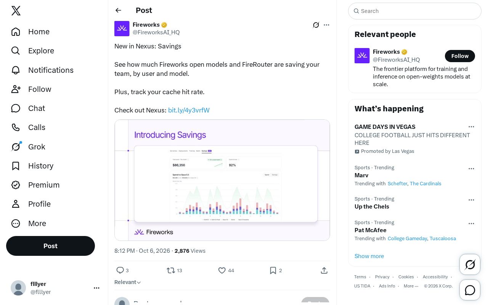Expand the Relevant replies sort dropdown
488x305 pixels.
[128, 282]
